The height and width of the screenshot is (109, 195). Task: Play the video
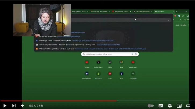[5, 106]
